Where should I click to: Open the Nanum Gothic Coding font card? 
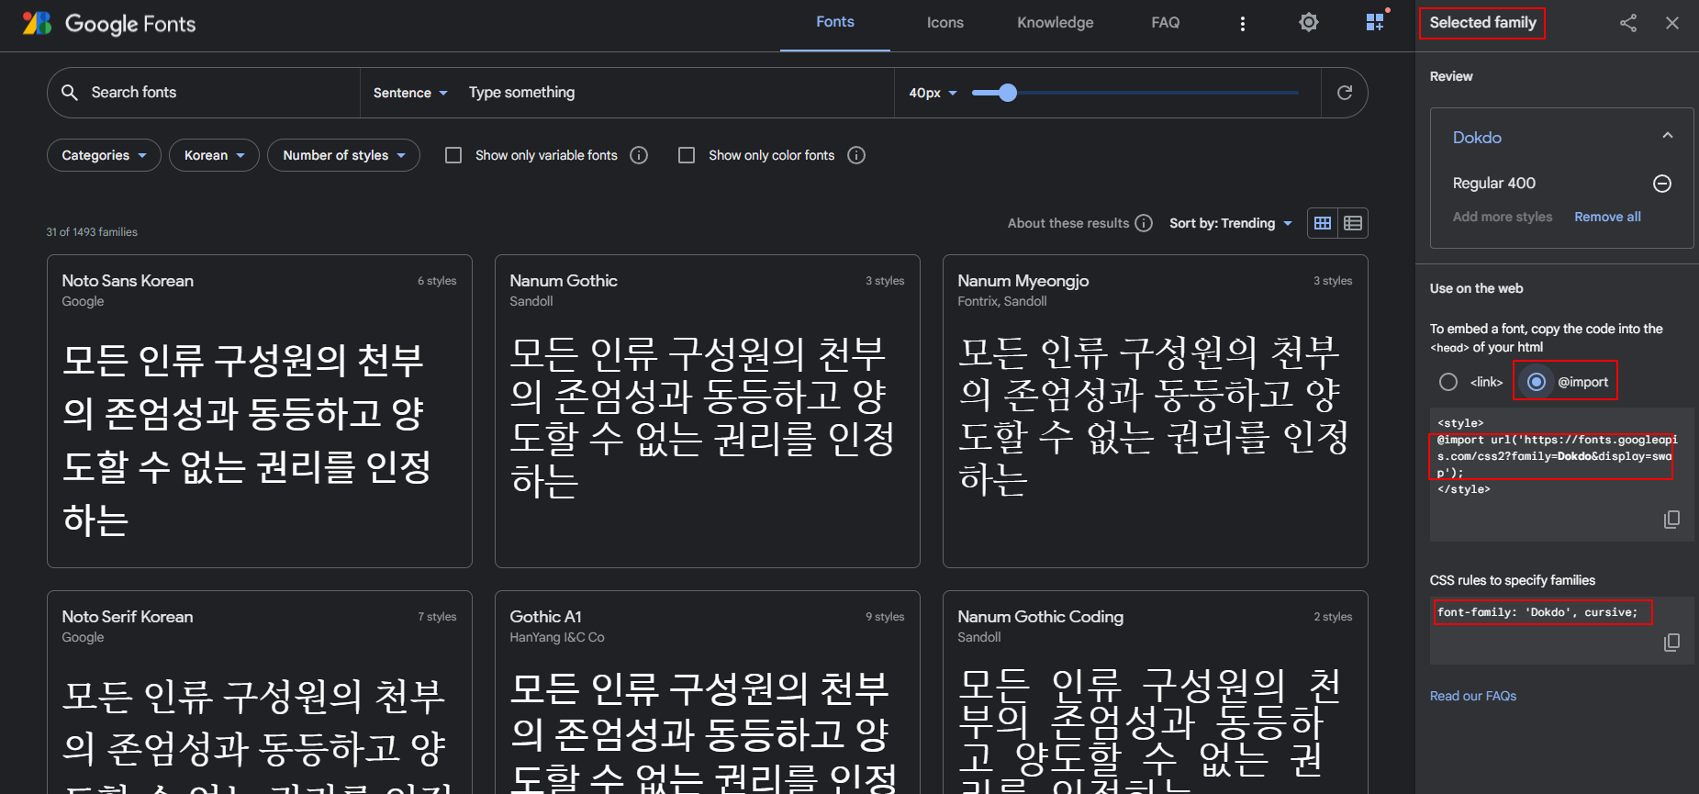(1156, 692)
